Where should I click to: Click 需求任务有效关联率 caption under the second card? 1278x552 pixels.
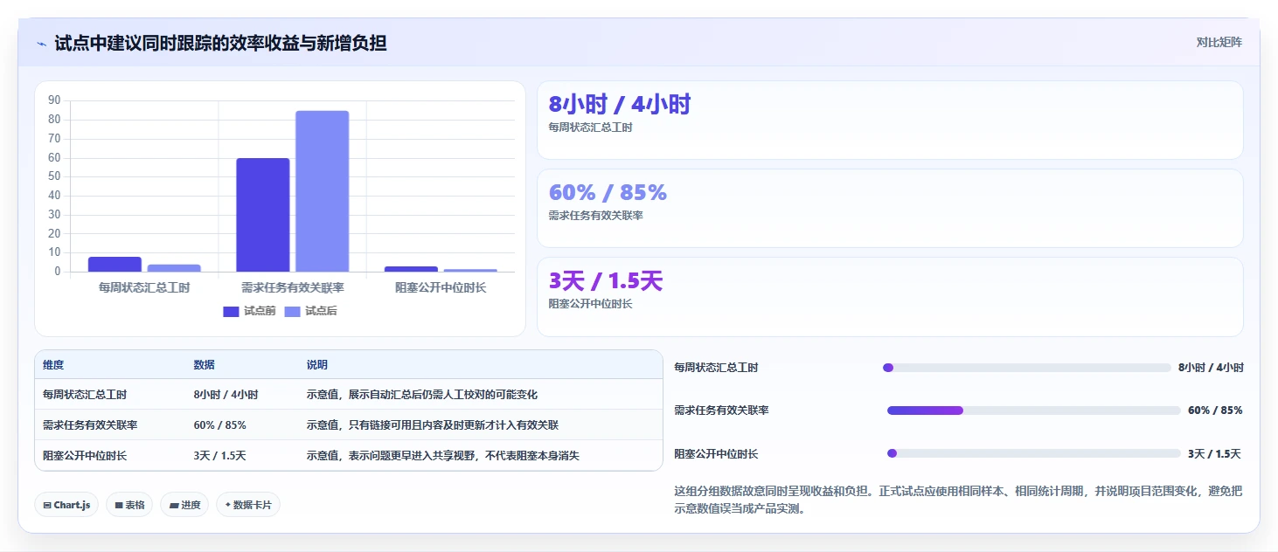coord(595,216)
